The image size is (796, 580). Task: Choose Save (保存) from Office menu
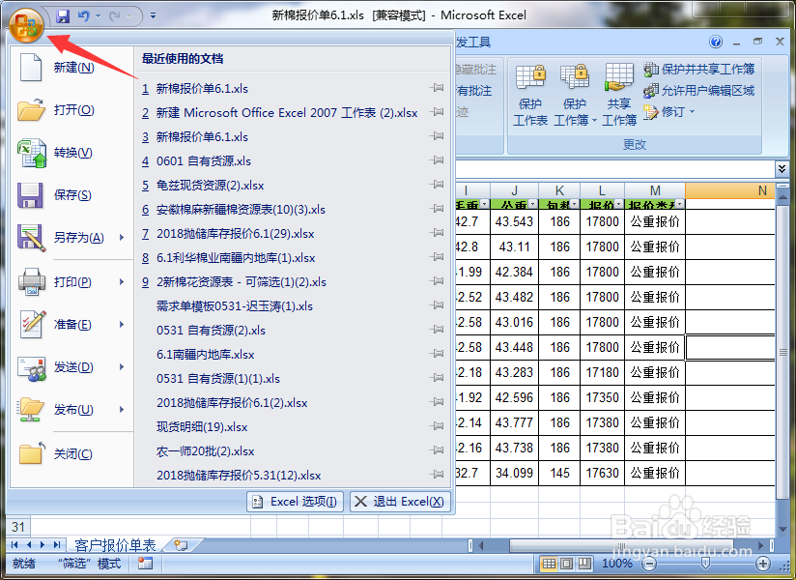click(72, 195)
